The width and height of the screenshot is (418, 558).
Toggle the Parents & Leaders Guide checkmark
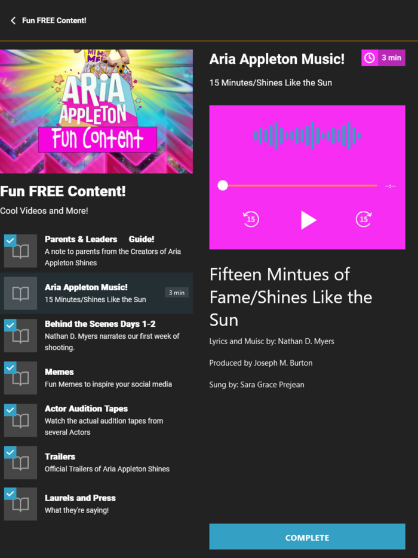pos(10,241)
